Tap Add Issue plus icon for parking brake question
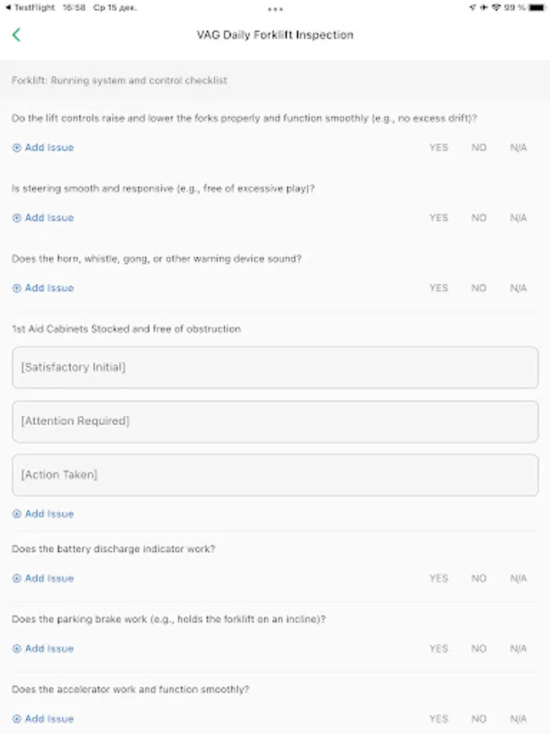Screen dimensions: 550x734 18,648
